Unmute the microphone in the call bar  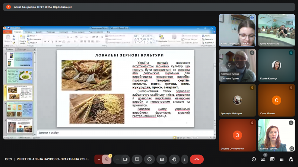click(x=107, y=159)
